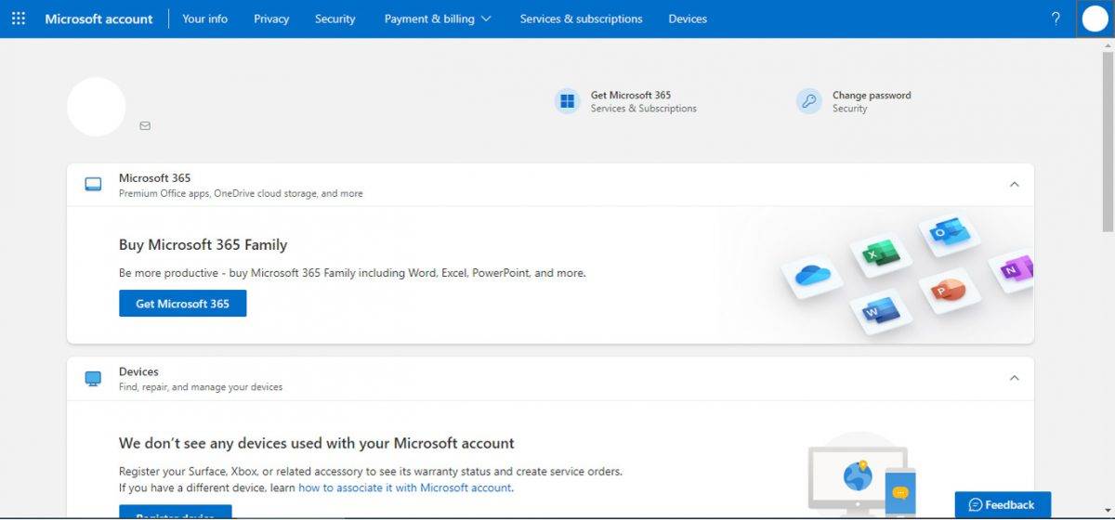
Task: Click the Microsoft 365 section title
Action: [x=155, y=178]
